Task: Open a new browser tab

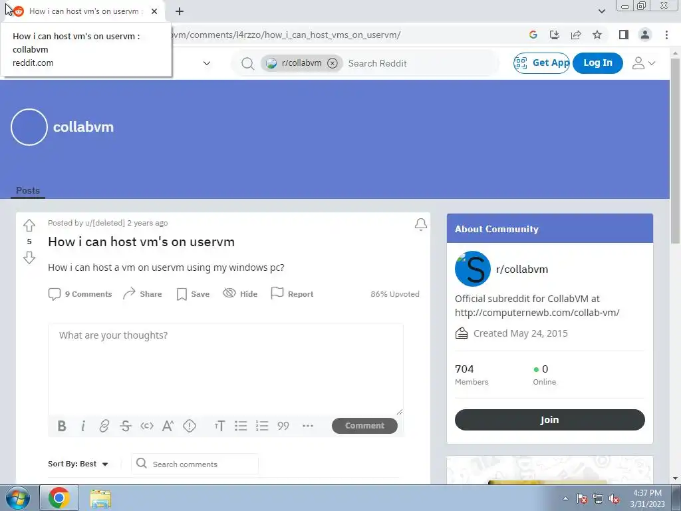Action: point(180,11)
